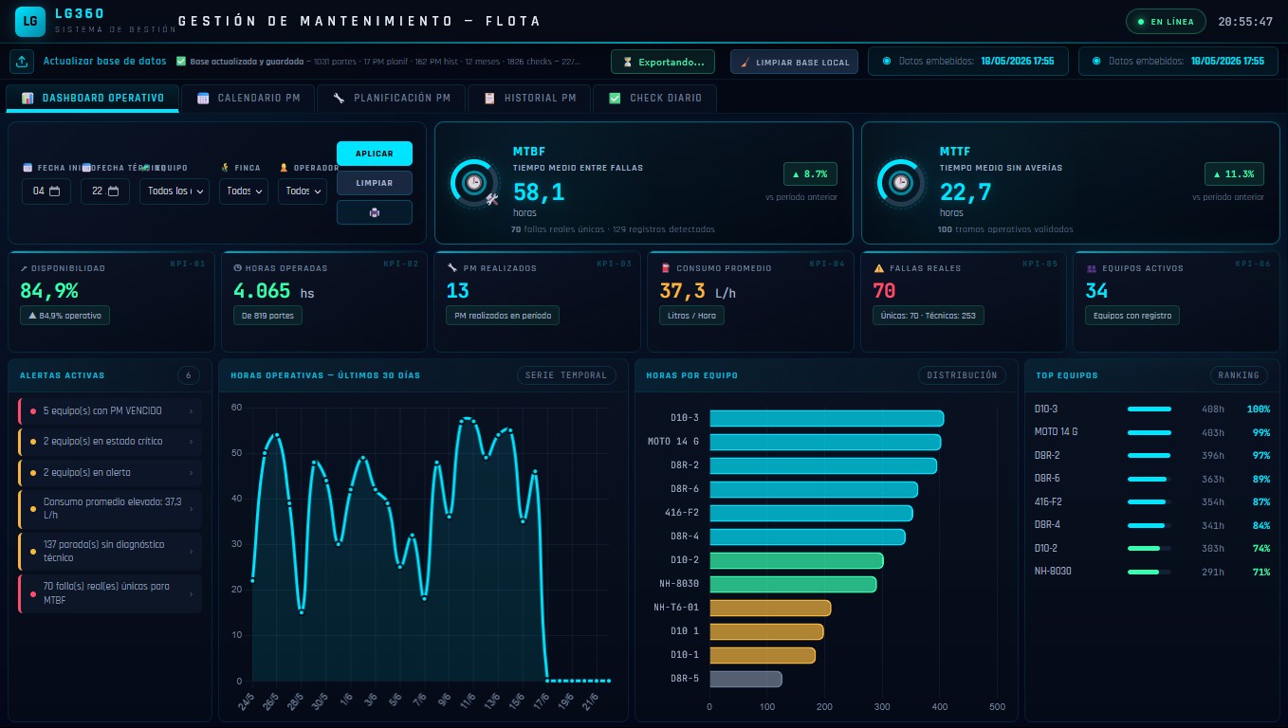
Task: Click warning icon in Fallas Reales card
Action: coord(879,268)
